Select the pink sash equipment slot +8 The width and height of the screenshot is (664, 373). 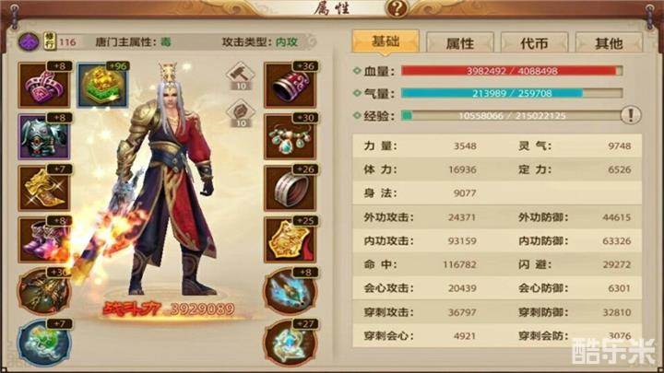[44, 85]
